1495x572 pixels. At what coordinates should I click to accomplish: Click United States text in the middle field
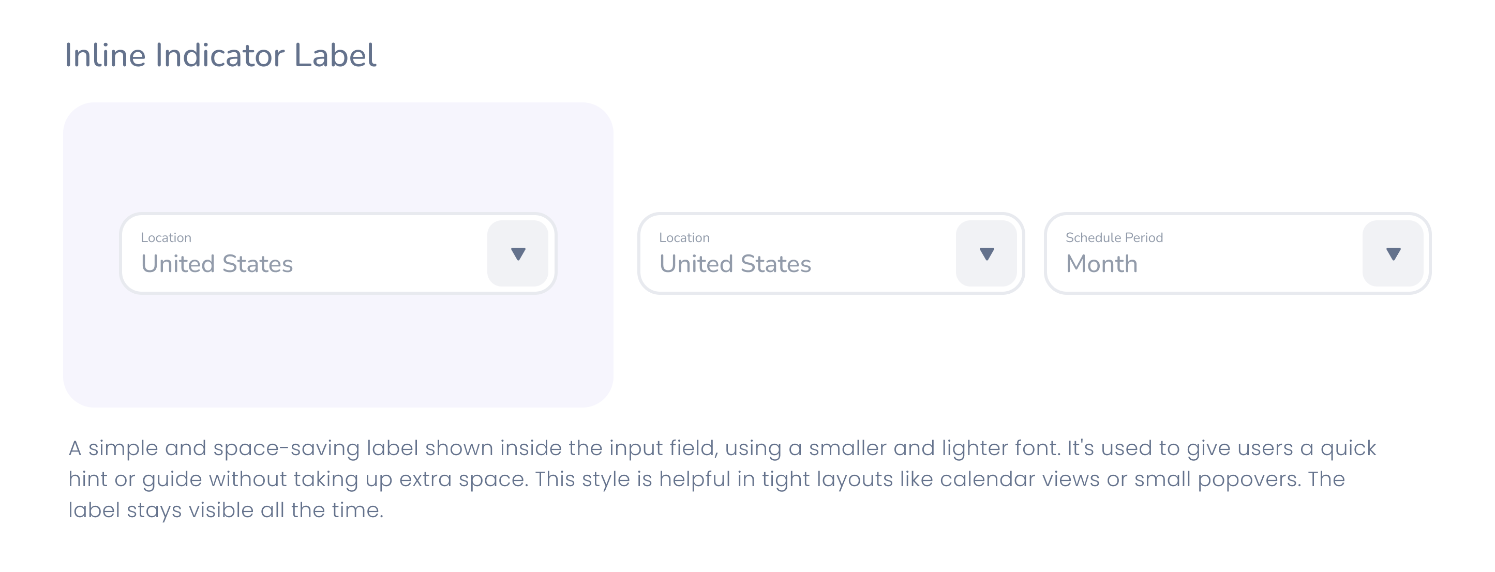(x=735, y=264)
